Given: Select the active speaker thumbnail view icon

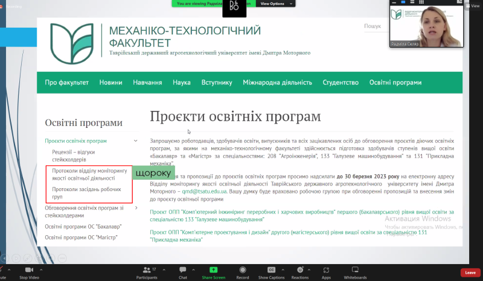Looking at the screenshot, I should tap(403, 2).
